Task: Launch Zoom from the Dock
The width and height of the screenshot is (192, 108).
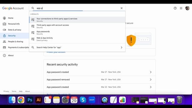Action: click(92, 100)
